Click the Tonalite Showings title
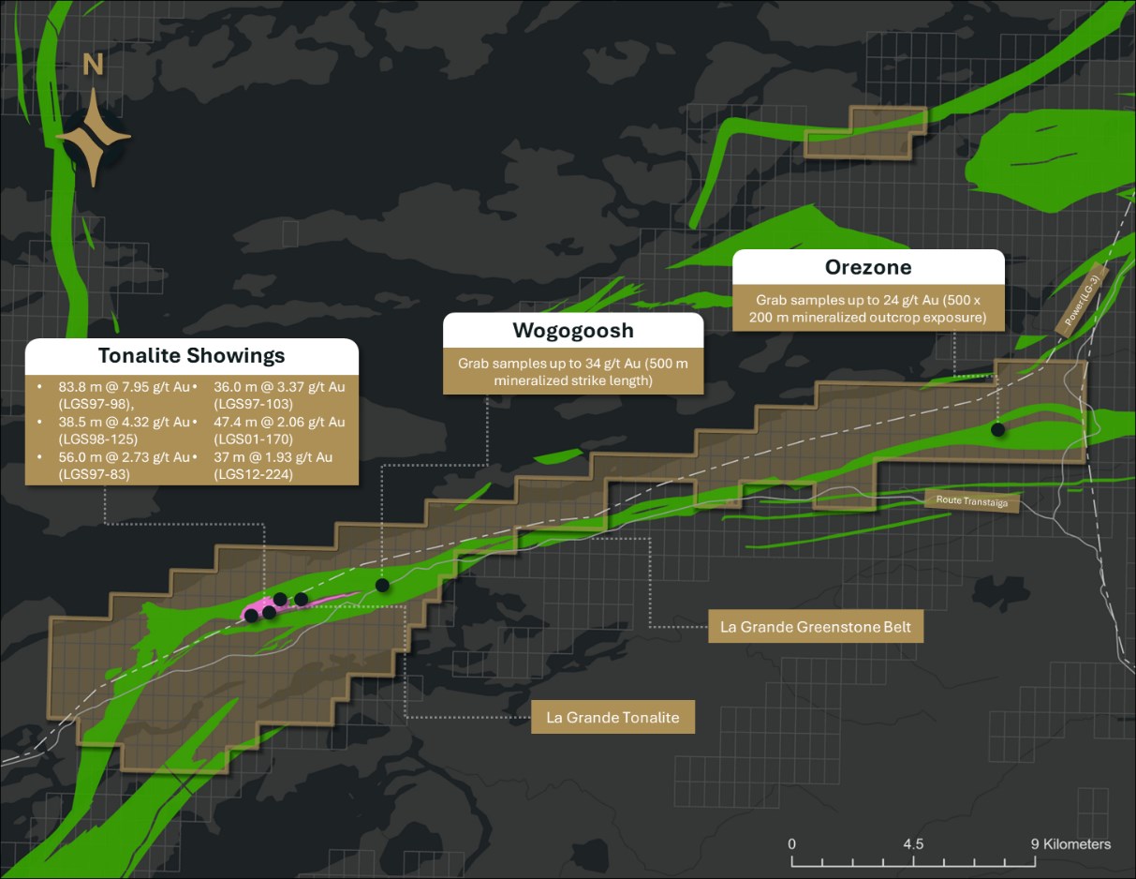The width and height of the screenshot is (1136, 879). coord(192,356)
